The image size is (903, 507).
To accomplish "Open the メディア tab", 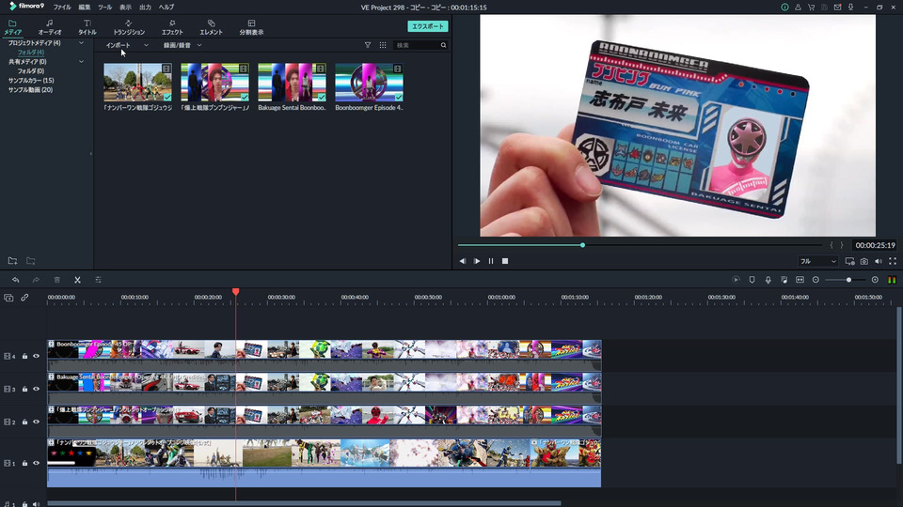I will [12, 27].
